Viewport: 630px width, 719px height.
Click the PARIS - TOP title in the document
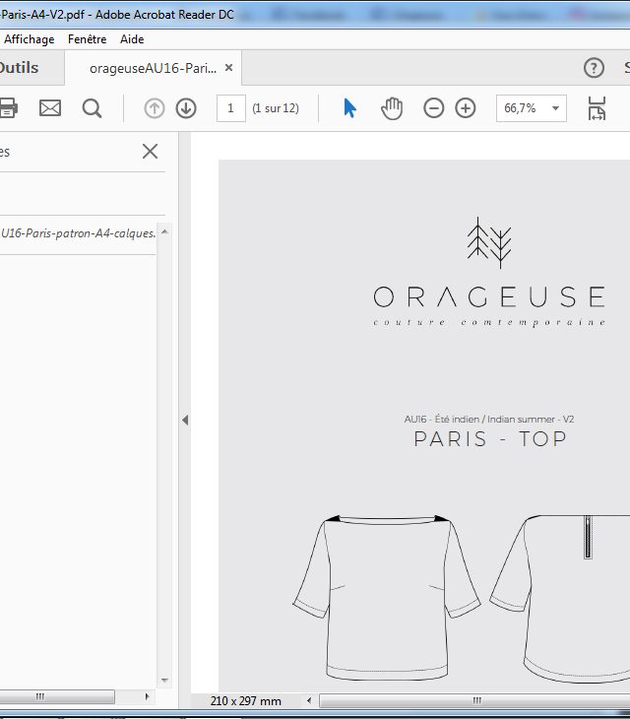tap(490, 439)
